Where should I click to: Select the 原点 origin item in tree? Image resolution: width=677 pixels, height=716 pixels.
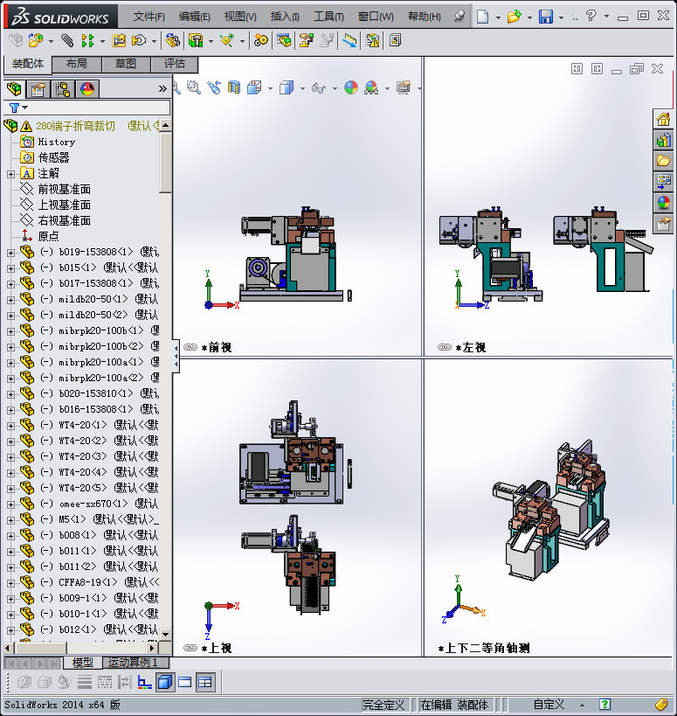pos(48,237)
